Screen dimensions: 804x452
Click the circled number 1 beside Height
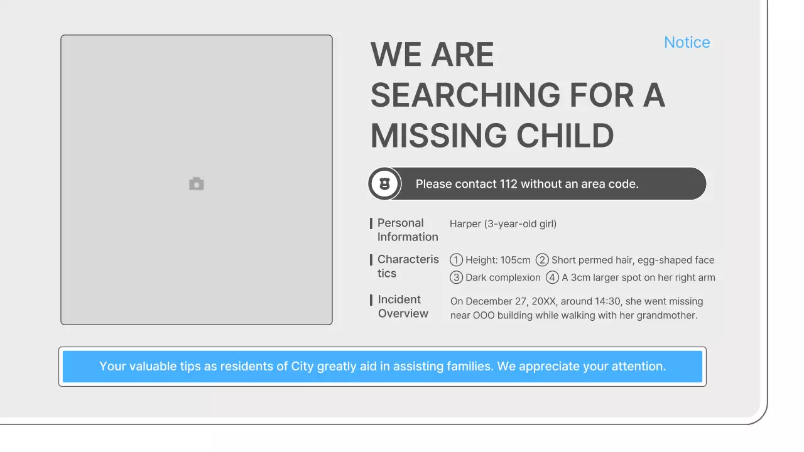[x=457, y=260]
